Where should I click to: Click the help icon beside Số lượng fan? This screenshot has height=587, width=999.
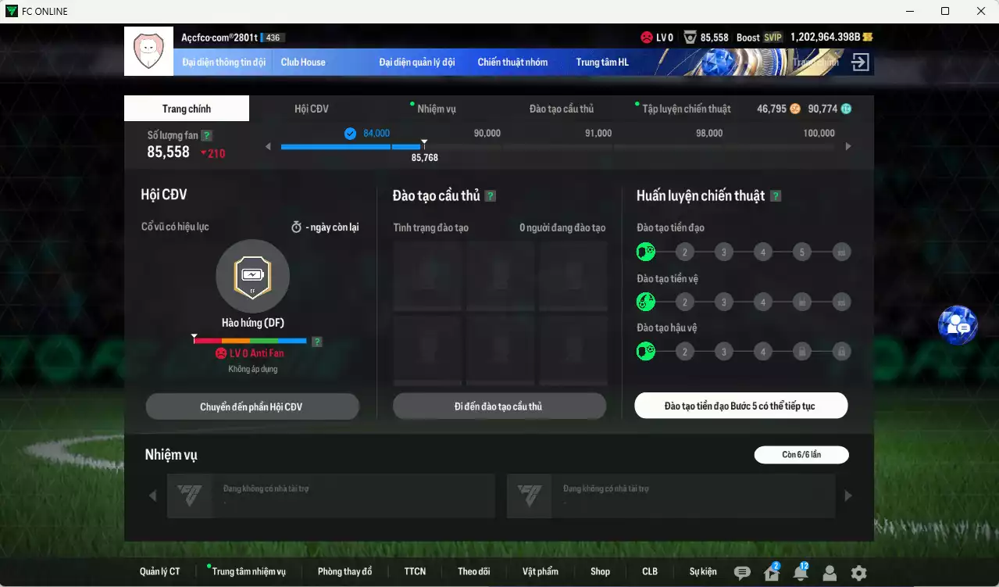206,135
